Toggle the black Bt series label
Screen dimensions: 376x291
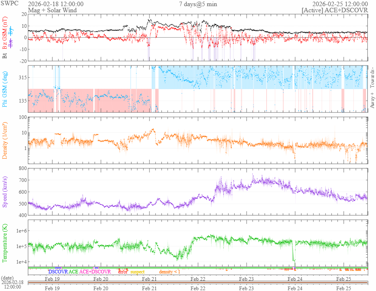[5, 56]
